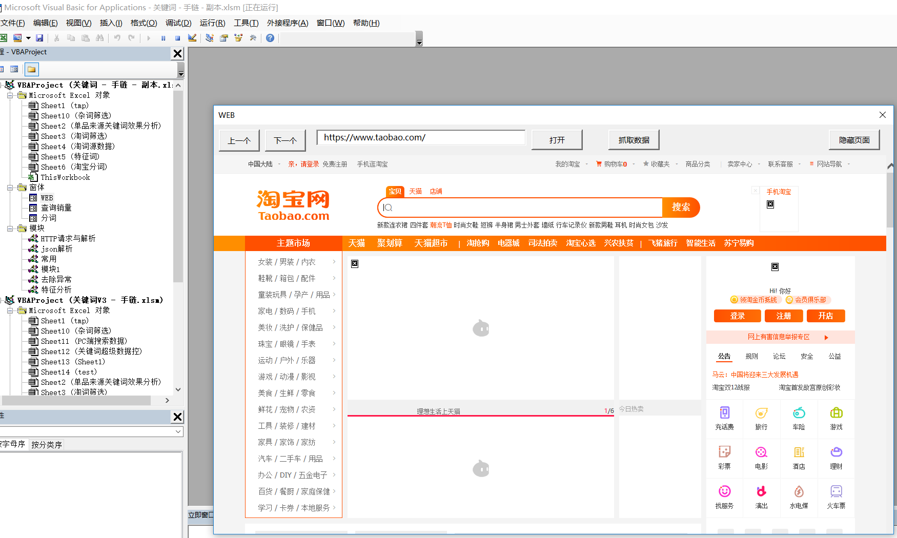Click the 隐藏页面 button
The image size is (897, 538).
click(854, 140)
